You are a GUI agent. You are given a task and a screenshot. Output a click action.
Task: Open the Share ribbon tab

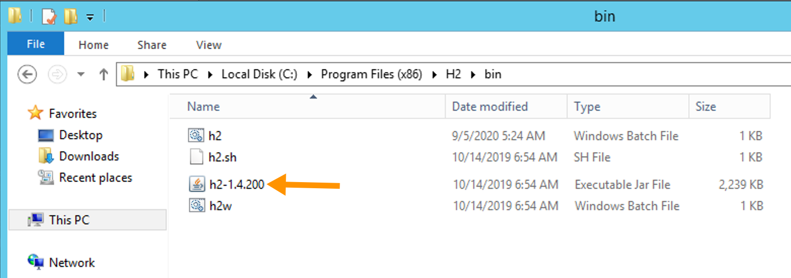tap(152, 45)
